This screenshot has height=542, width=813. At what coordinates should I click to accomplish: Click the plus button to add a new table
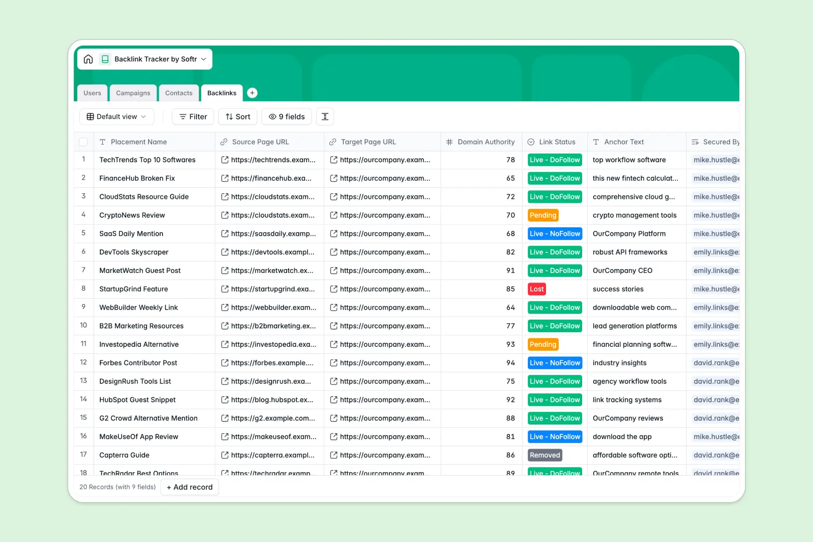tap(252, 93)
